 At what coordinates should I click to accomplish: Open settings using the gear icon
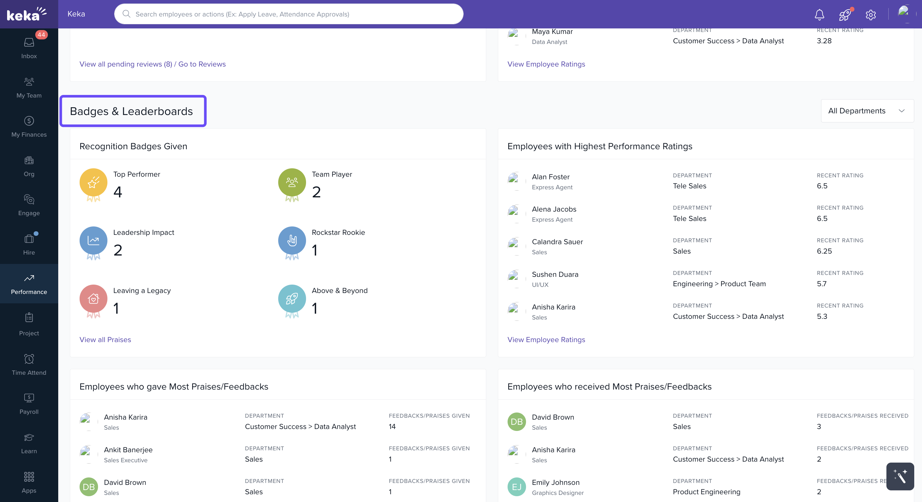tap(871, 14)
